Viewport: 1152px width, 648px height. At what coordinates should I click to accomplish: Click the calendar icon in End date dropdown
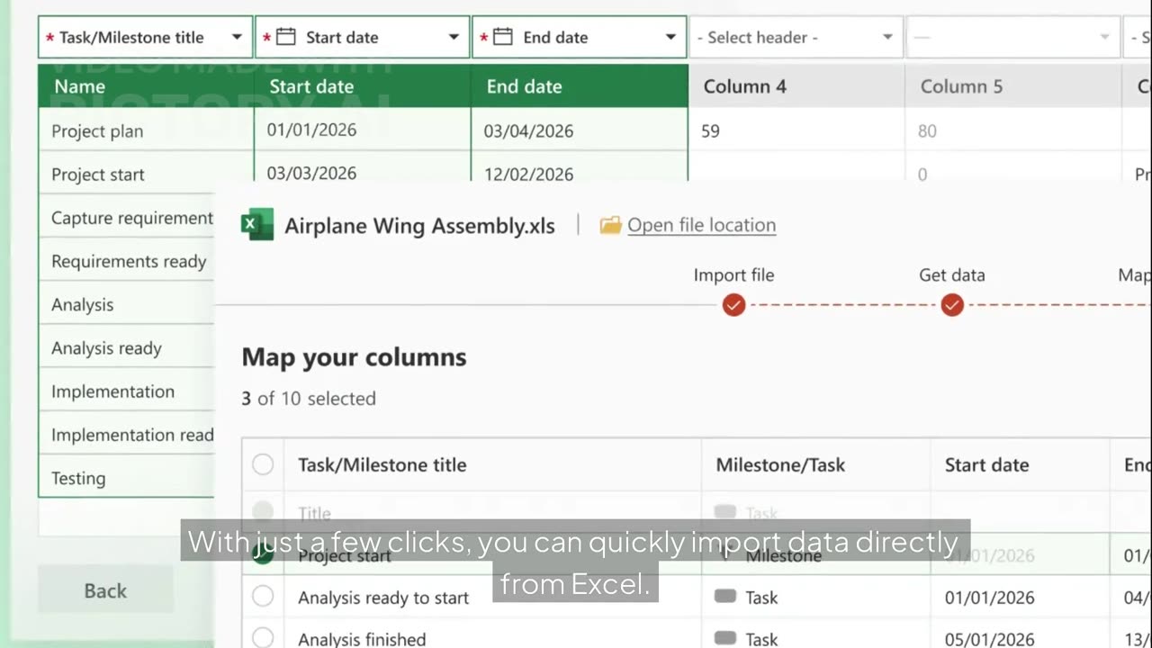[503, 37]
